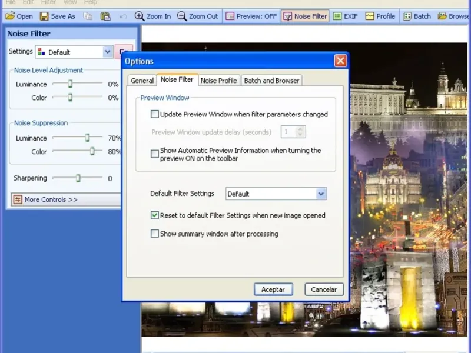The width and height of the screenshot is (471, 353).
Task: Enable Show summary window after processing
Action: (x=155, y=234)
